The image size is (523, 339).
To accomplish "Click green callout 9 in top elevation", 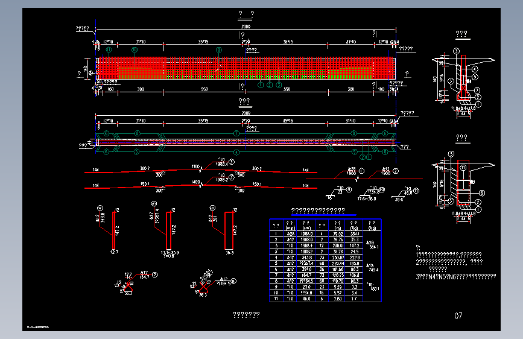I will click(x=219, y=50).
